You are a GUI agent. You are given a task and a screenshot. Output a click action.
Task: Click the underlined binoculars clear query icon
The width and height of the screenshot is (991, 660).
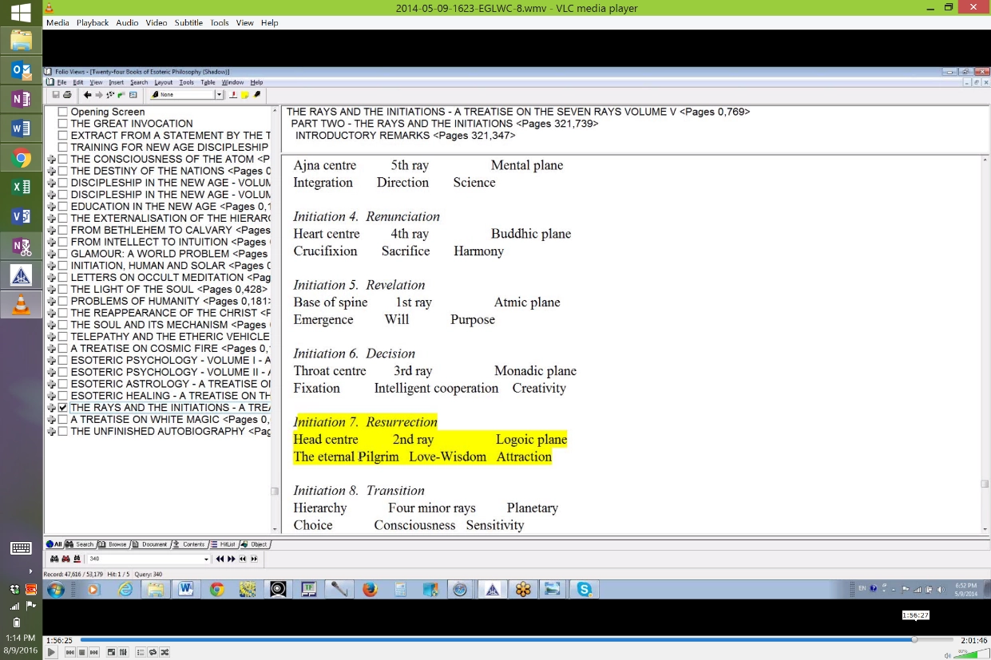77,559
